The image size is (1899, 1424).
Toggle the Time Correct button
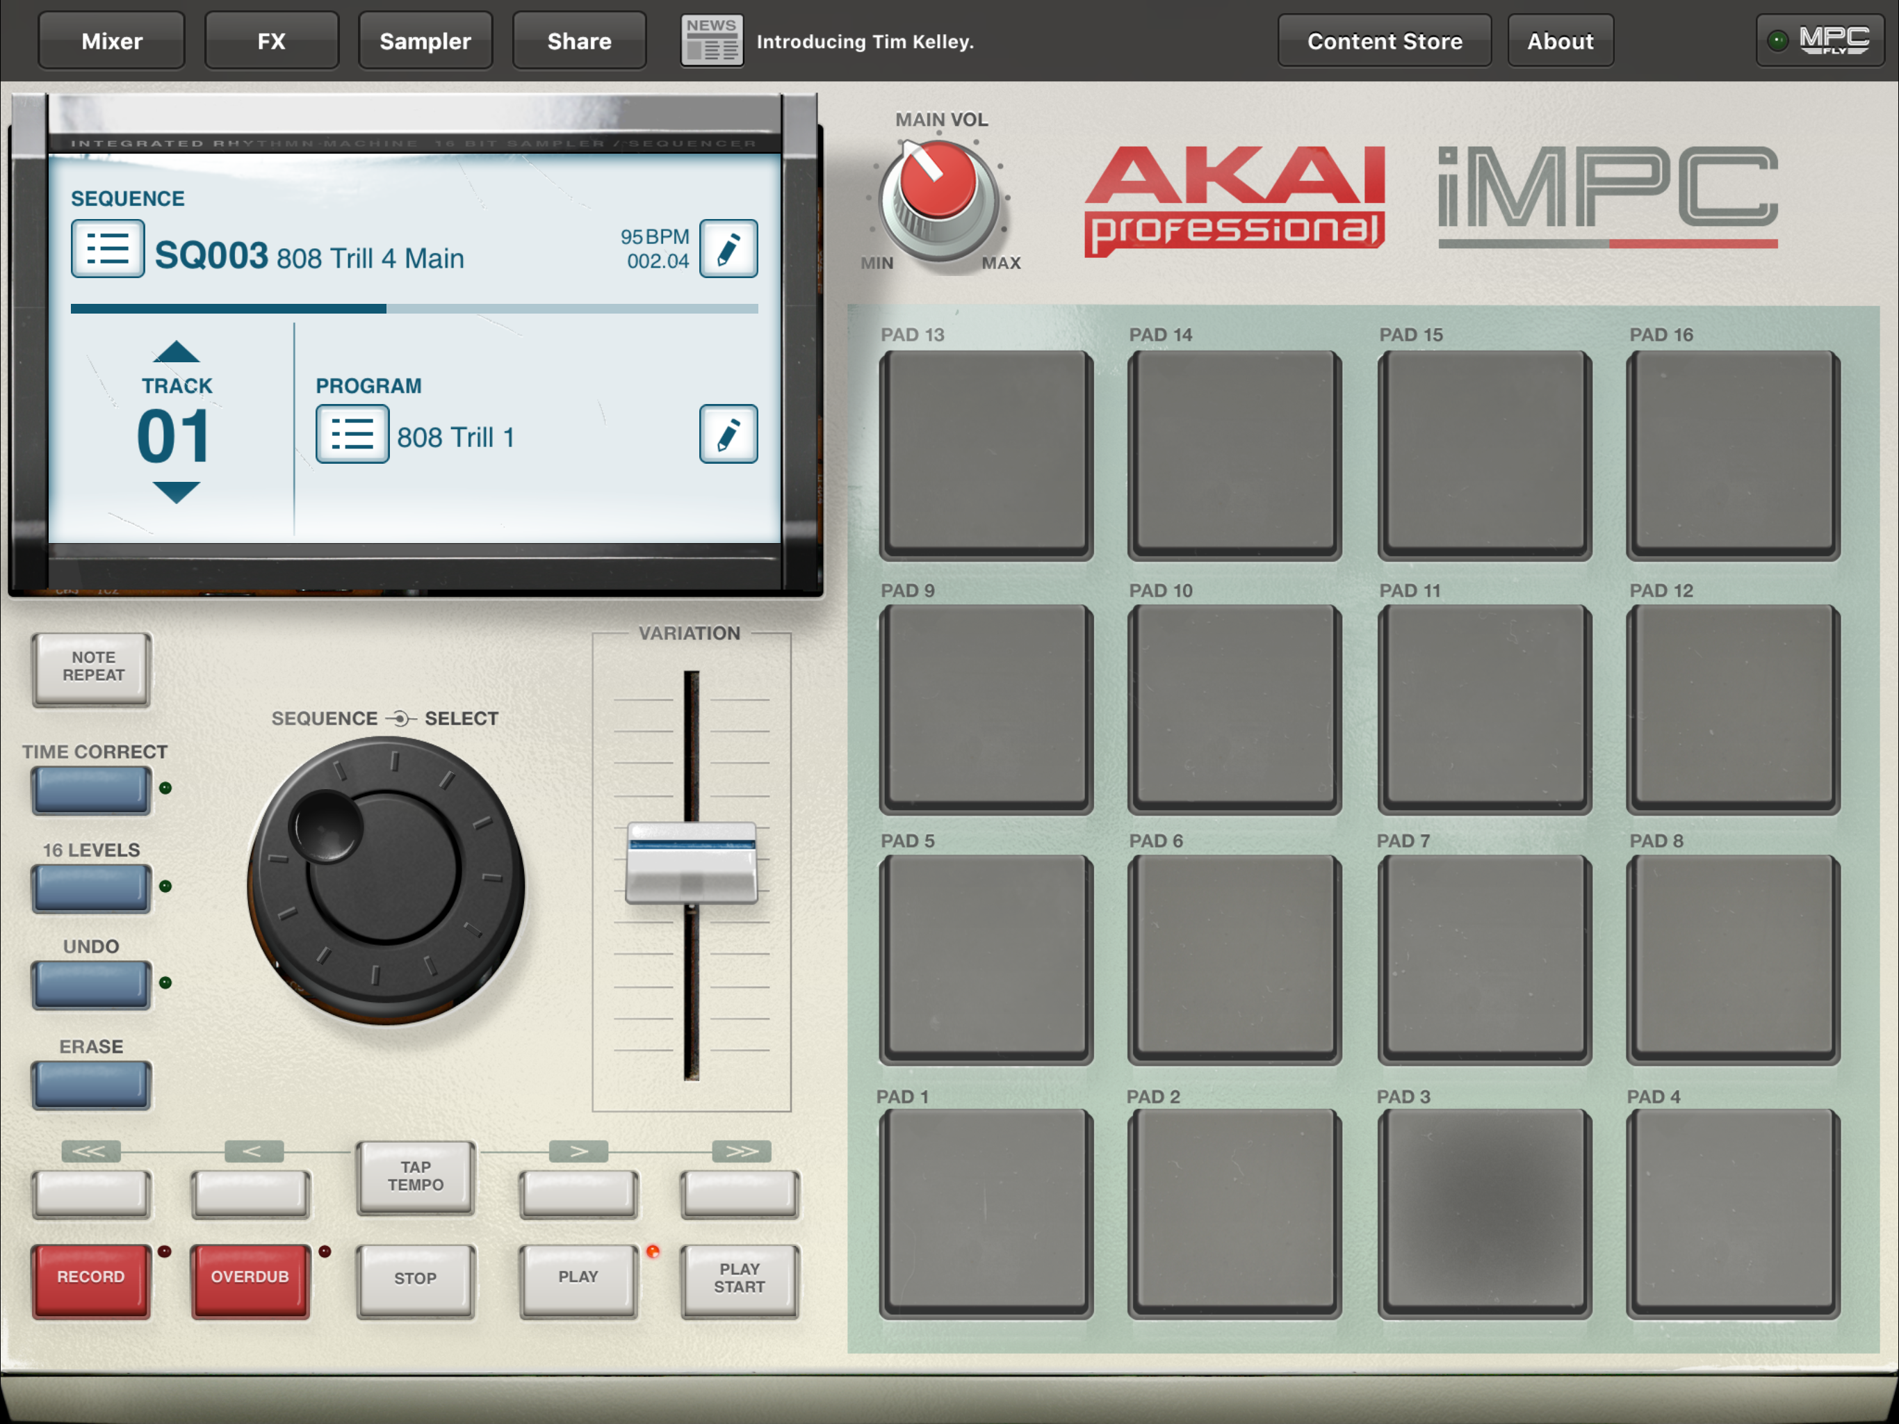91,790
